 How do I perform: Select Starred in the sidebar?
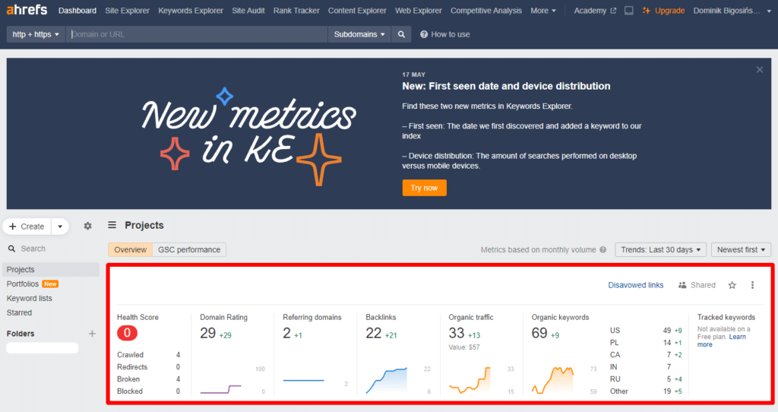point(19,312)
